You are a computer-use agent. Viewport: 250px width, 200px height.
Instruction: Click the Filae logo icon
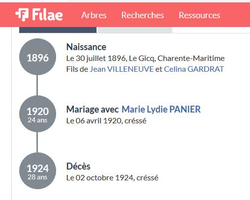[x=22, y=15]
